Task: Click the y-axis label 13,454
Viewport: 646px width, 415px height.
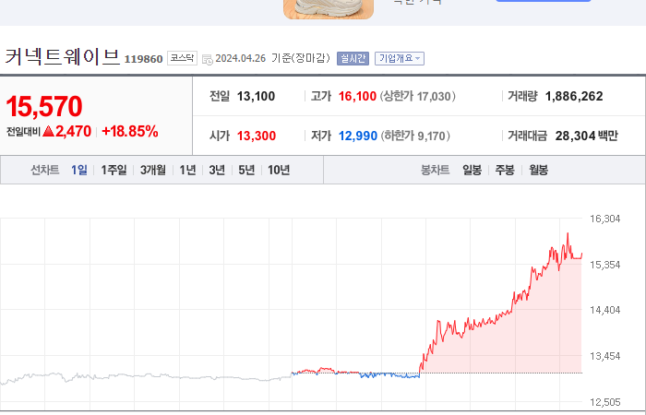Action: tap(604, 356)
